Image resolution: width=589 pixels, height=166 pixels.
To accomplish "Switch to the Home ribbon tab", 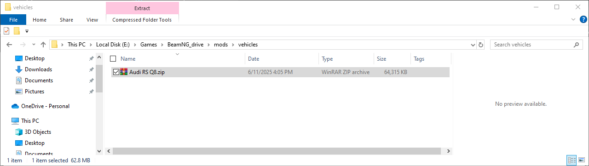I will (40, 20).
